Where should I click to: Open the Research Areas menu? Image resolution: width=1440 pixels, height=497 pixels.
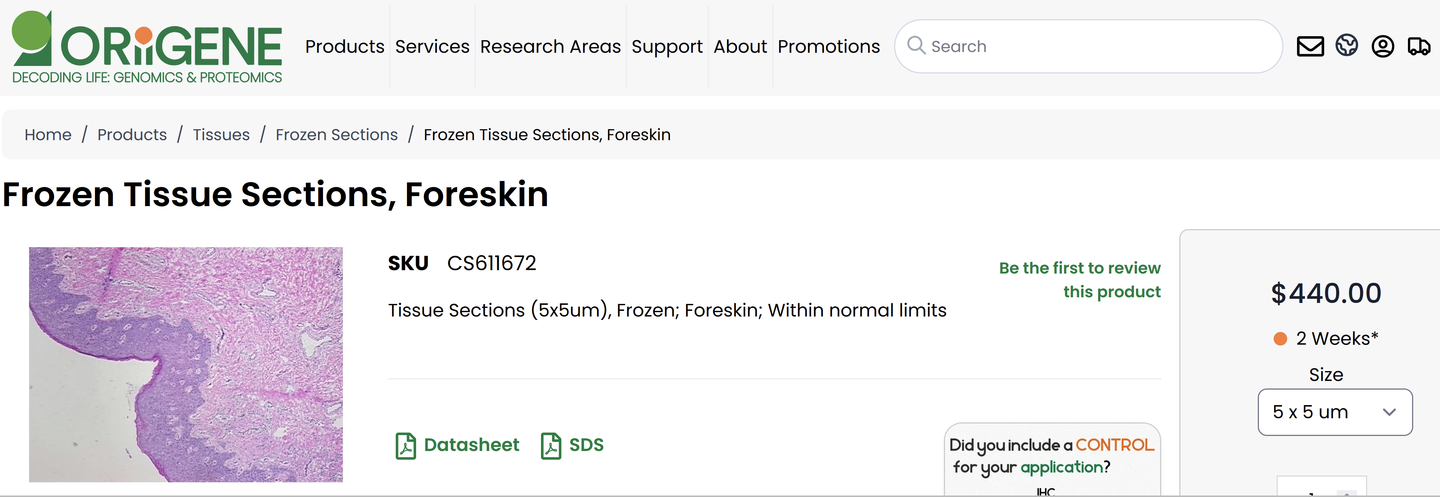point(550,46)
